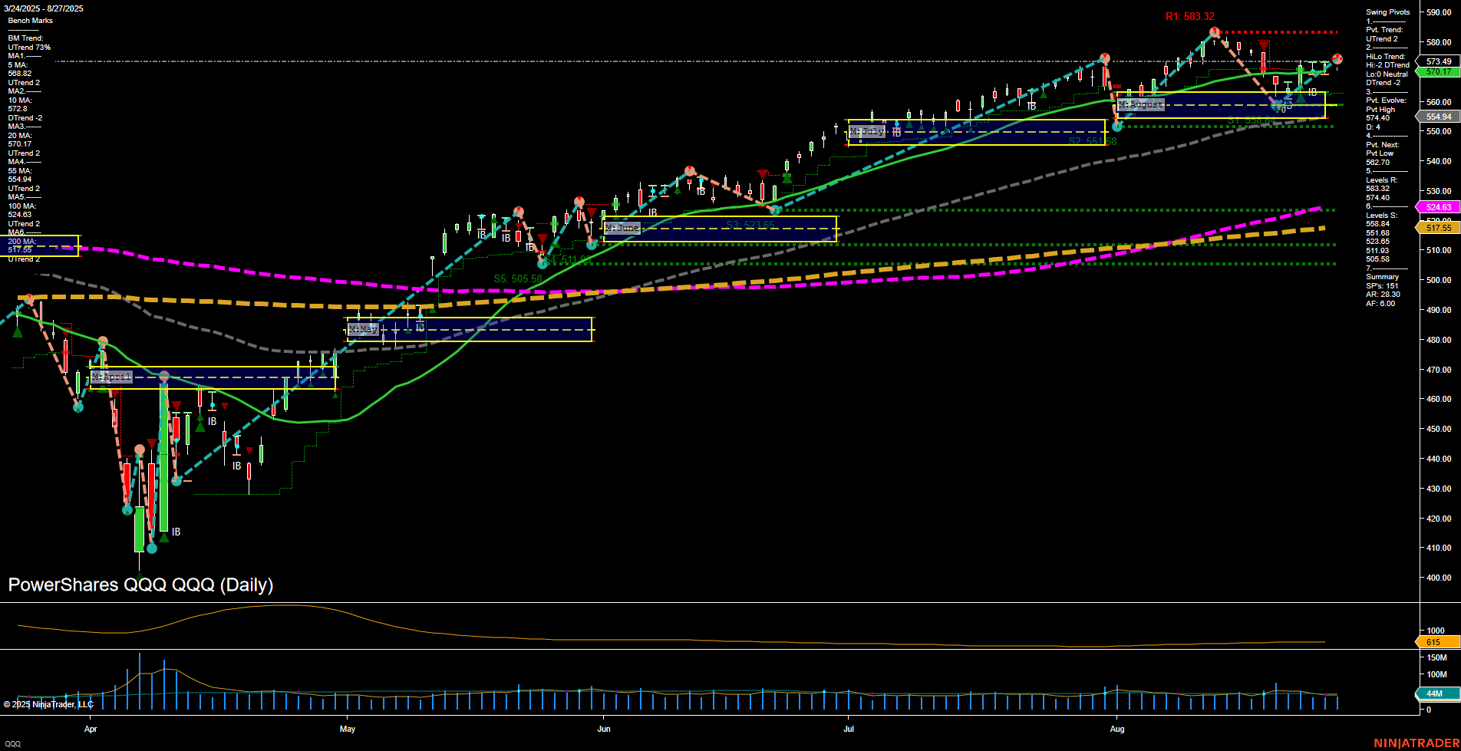Click the AR: 28.30 summary line
This screenshot has width=1461, height=751.
click(x=1383, y=295)
